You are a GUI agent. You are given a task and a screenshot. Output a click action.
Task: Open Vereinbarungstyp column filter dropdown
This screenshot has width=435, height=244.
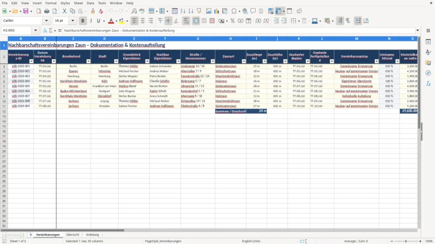click(376, 61)
